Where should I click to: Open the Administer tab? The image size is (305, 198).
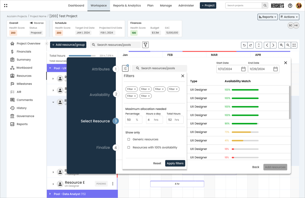186,5
